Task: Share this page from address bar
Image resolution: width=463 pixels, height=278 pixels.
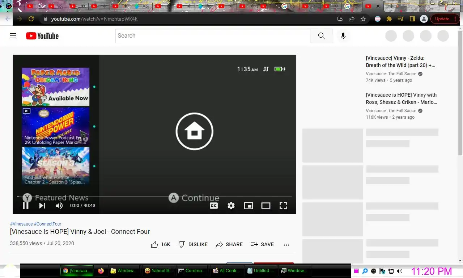Action: click(352, 19)
